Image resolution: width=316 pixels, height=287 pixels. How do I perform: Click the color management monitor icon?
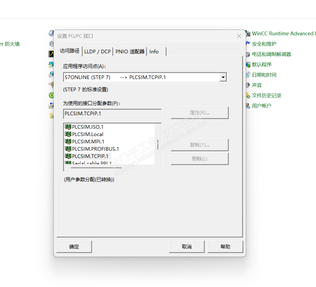51,105
